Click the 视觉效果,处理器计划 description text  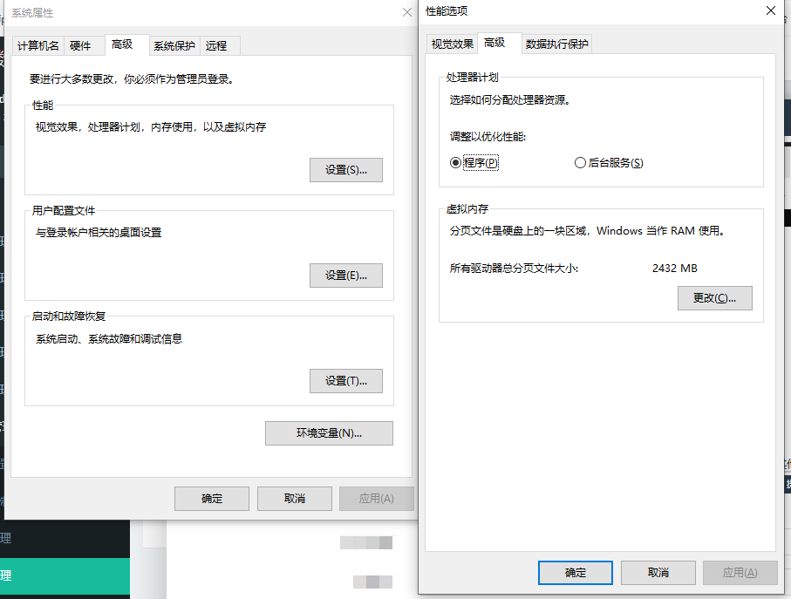pyautogui.click(x=151, y=127)
